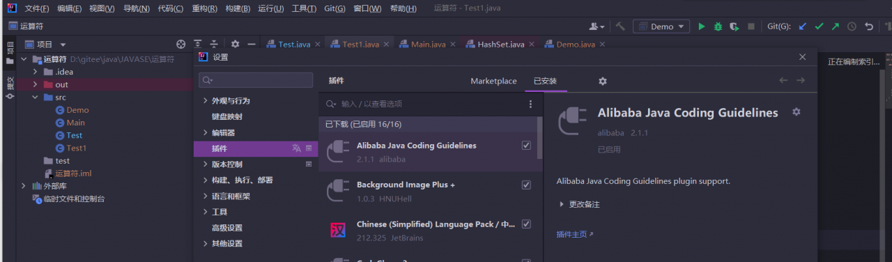The width and height of the screenshot is (892, 262).
Task: Open the user account icon menu
Action: [597, 26]
